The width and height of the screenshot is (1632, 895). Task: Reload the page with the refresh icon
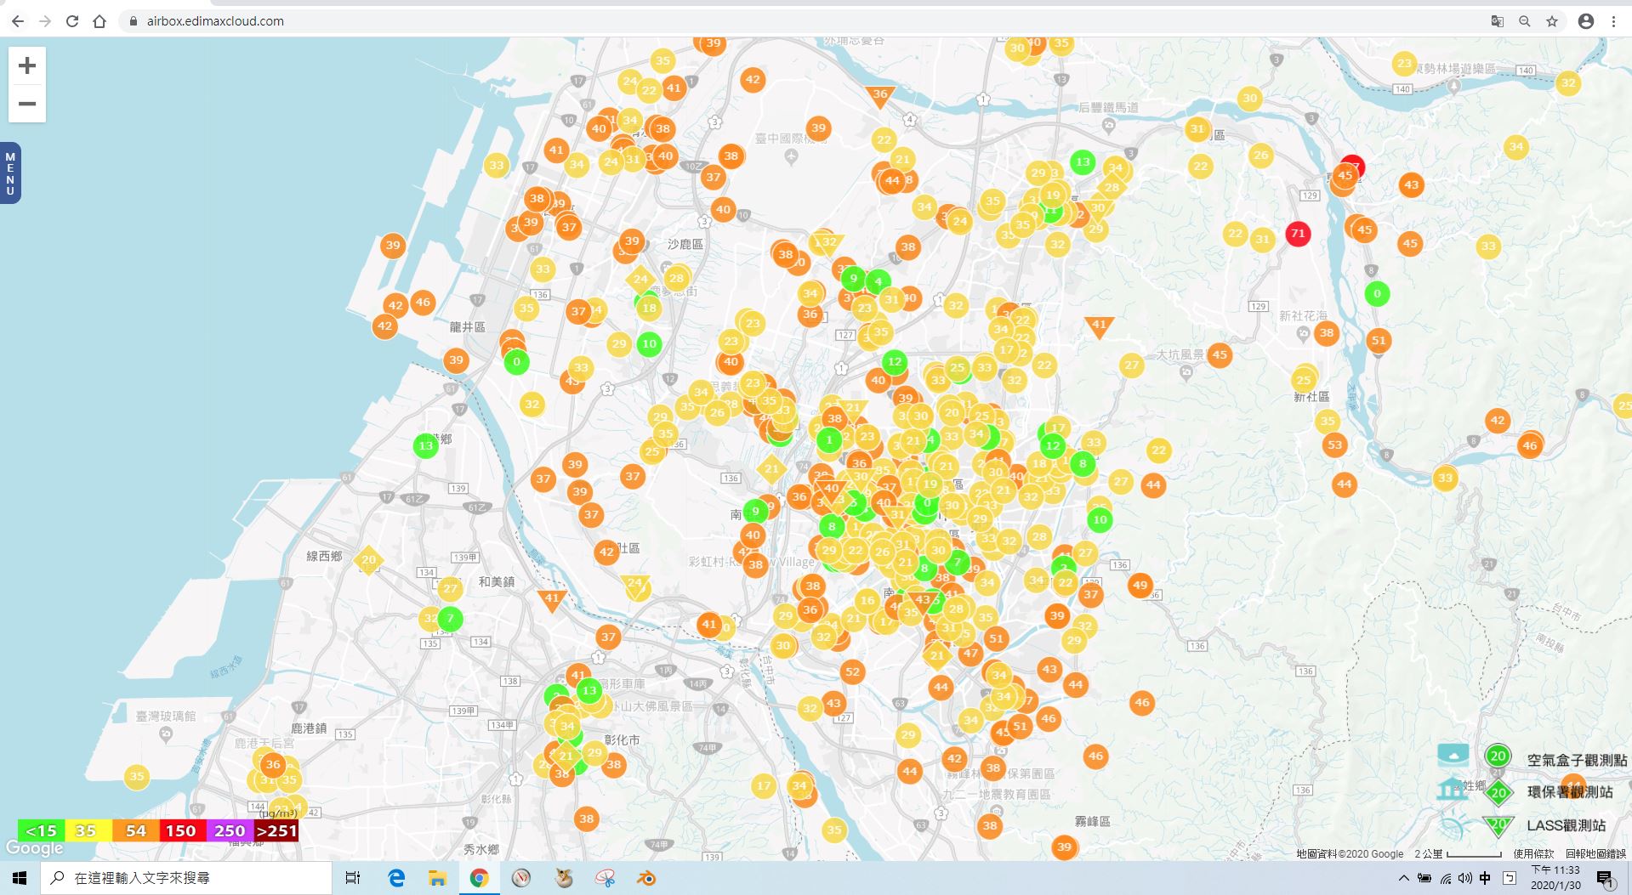point(72,21)
